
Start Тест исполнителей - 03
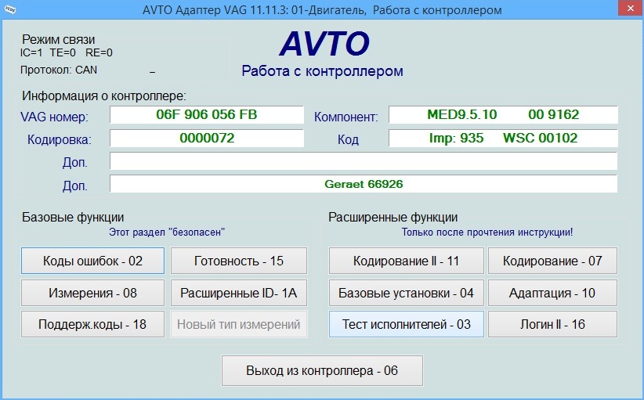[406, 324]
